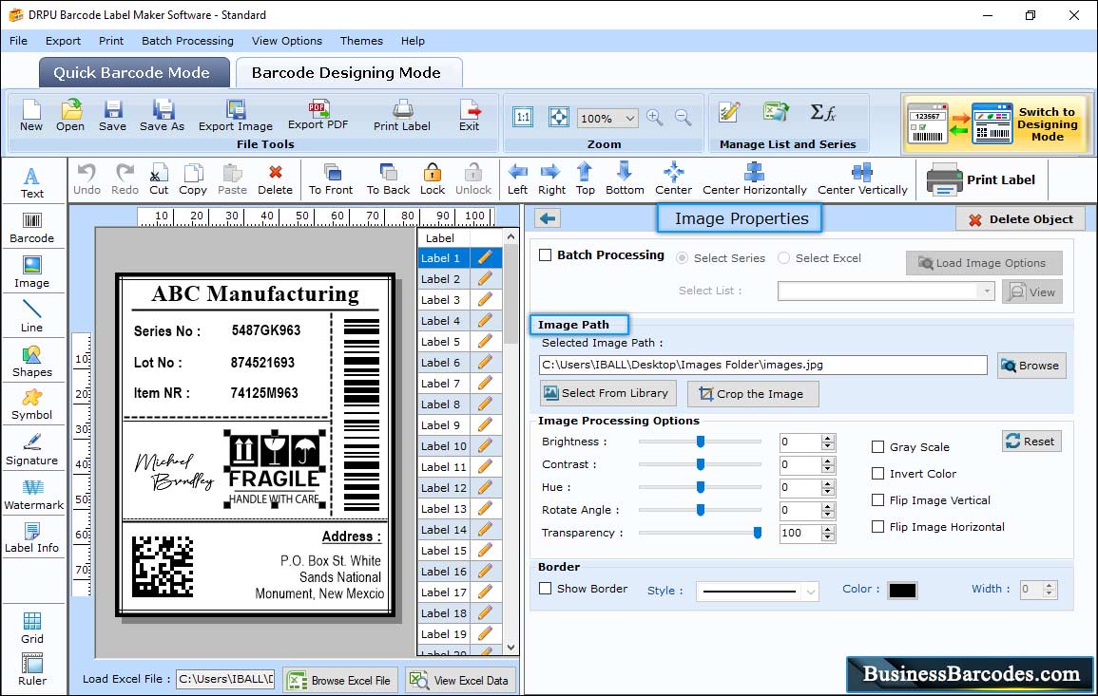Toggle the Ruler display
This screenshot has height=696, width=1098.
click(32, 669)
